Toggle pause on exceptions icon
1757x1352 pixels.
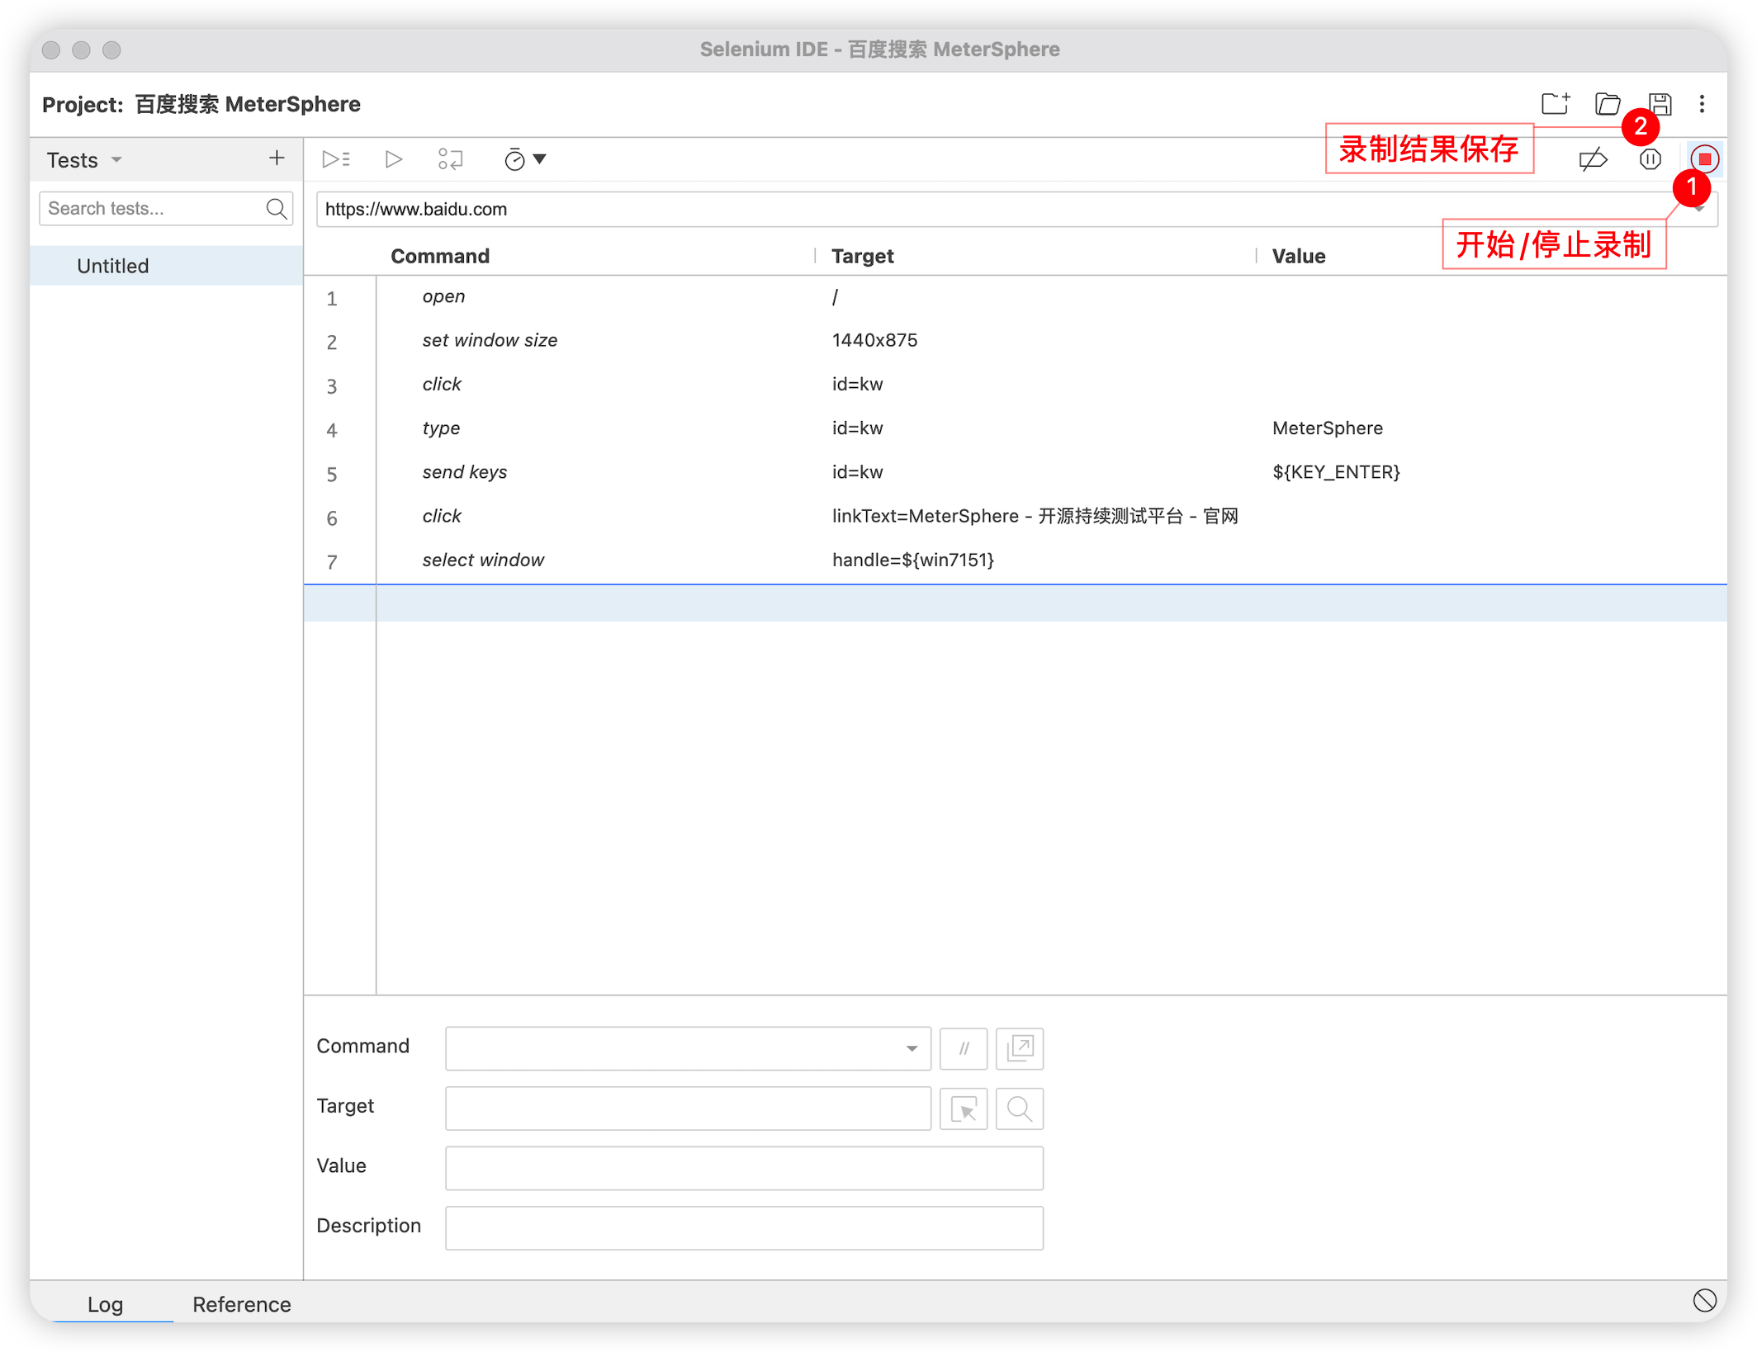pos(1650,159)
